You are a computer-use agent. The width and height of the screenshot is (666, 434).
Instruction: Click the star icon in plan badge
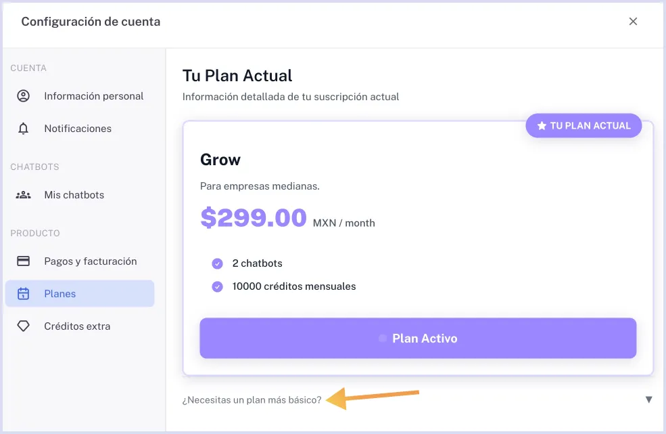542,126
